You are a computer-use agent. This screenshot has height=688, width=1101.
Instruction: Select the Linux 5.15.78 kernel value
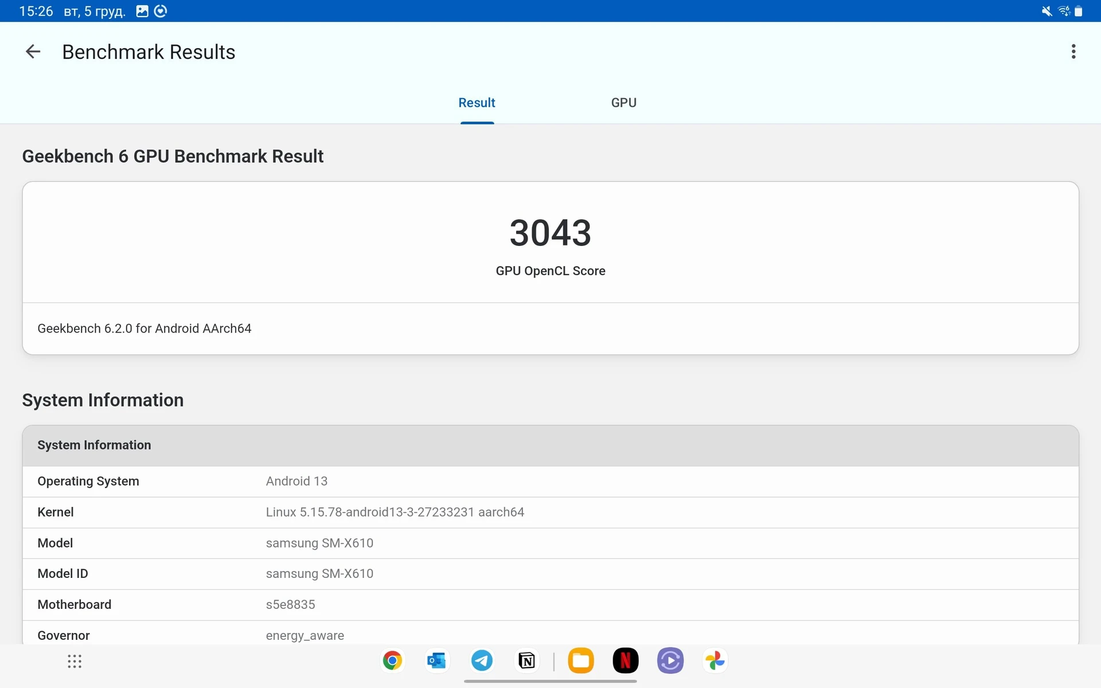point(395,512)
